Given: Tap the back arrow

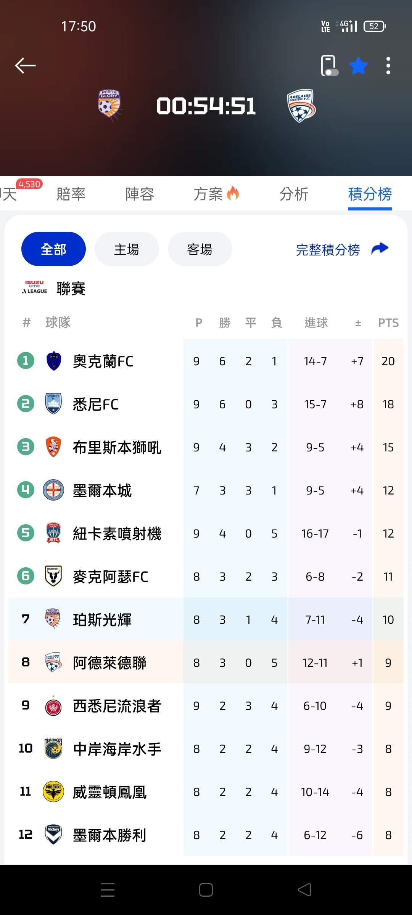Looking at the screenshot, I should point(25,66).
